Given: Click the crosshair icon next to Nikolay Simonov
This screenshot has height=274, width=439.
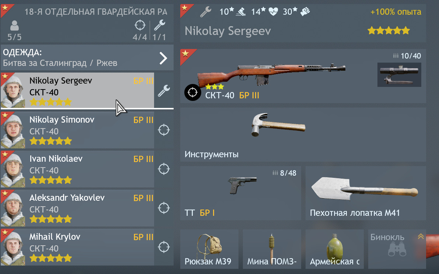Looking at the screenshot, I should coord(164,130).
